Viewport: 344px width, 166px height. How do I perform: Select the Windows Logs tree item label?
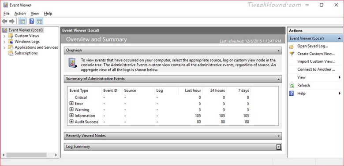[x=27, y=41]
